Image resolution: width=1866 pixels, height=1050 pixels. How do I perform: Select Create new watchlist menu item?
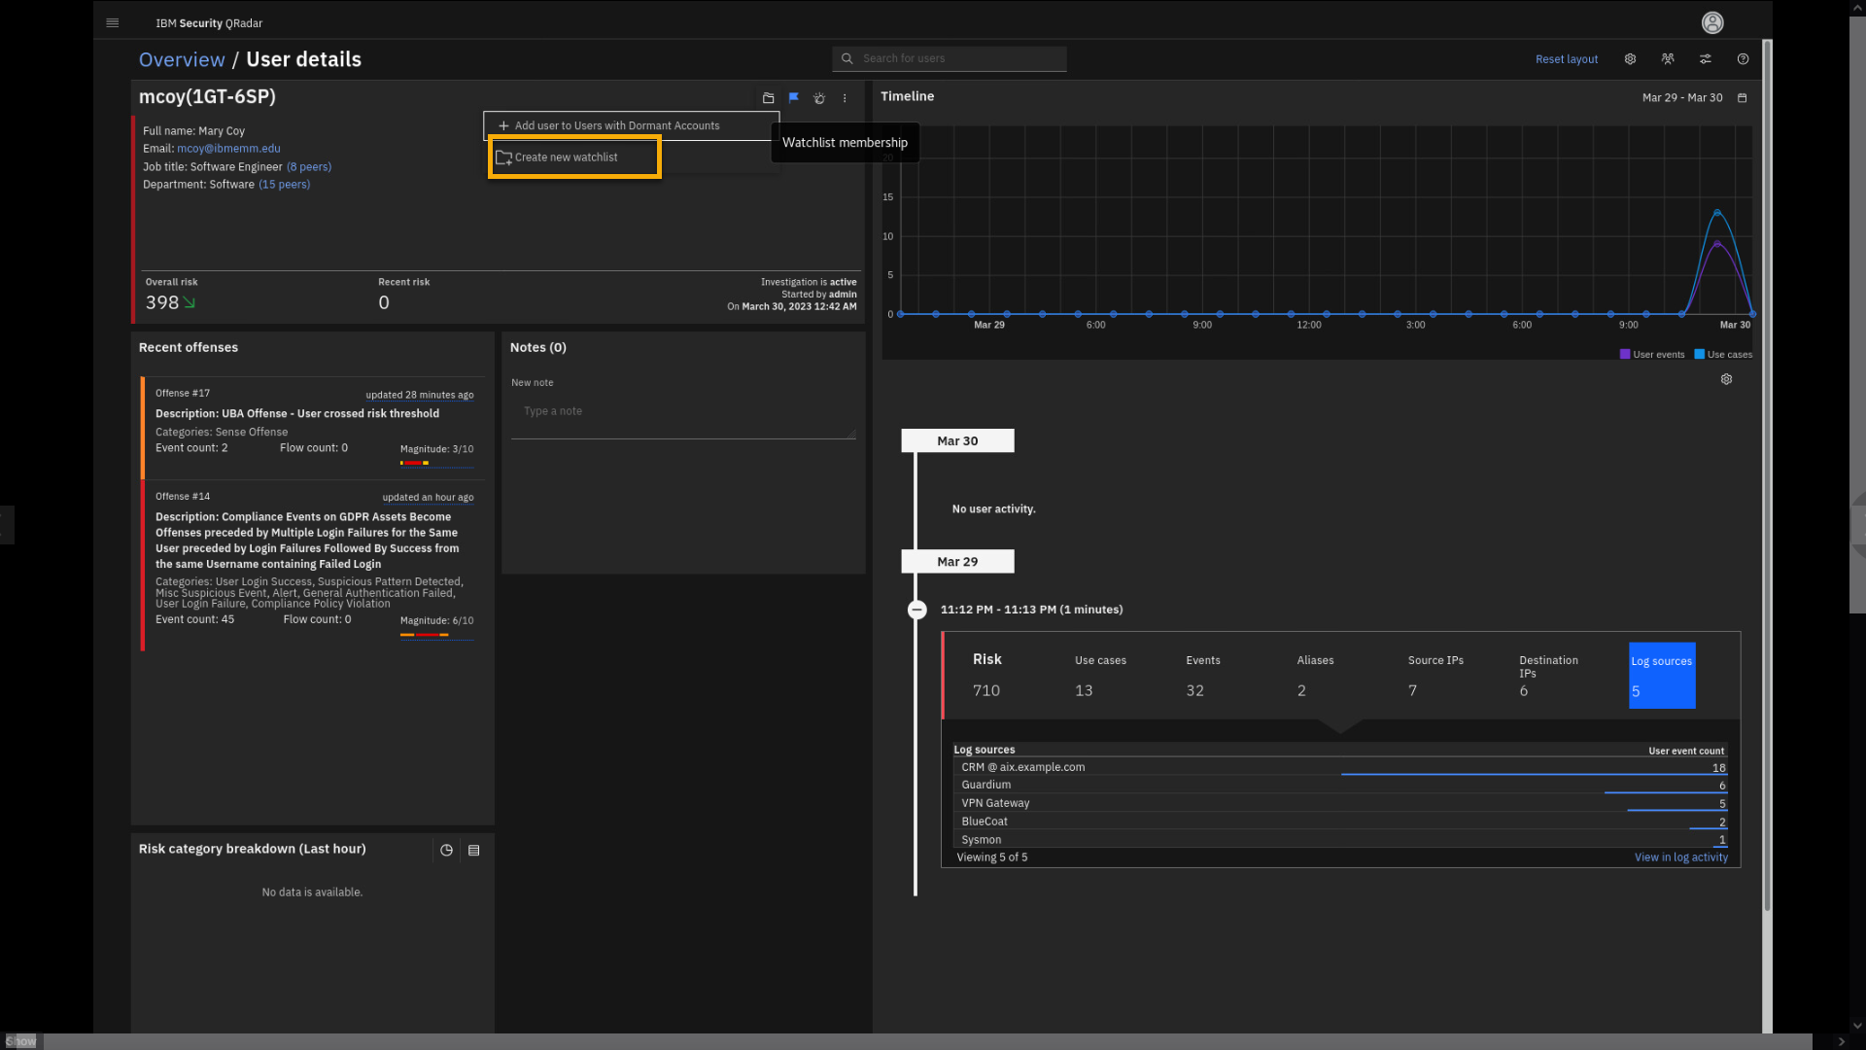tap(566, 157)
